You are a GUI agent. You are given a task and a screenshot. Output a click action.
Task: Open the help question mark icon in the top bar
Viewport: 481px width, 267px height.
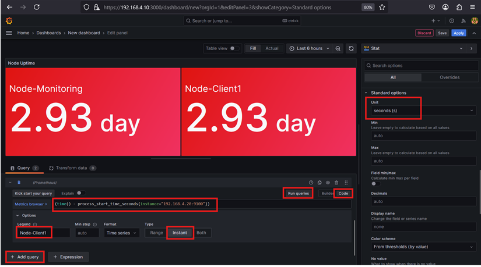(x=451, y=21)
